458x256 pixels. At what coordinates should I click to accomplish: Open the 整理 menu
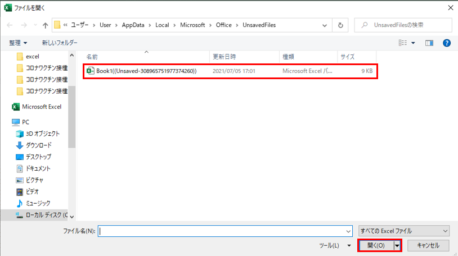pos(18,43)
